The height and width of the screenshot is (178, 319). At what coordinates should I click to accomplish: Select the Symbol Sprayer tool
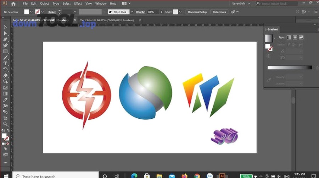click(x=5, y=106)
